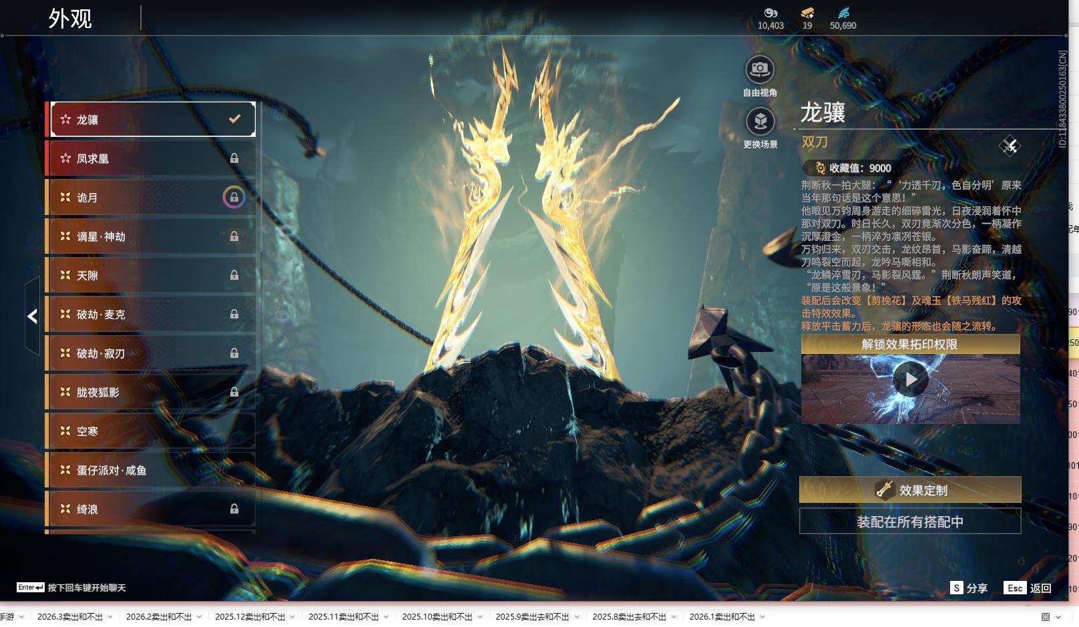
Task: Click the lock toggle on 天隙
Action: click(234, 275)
